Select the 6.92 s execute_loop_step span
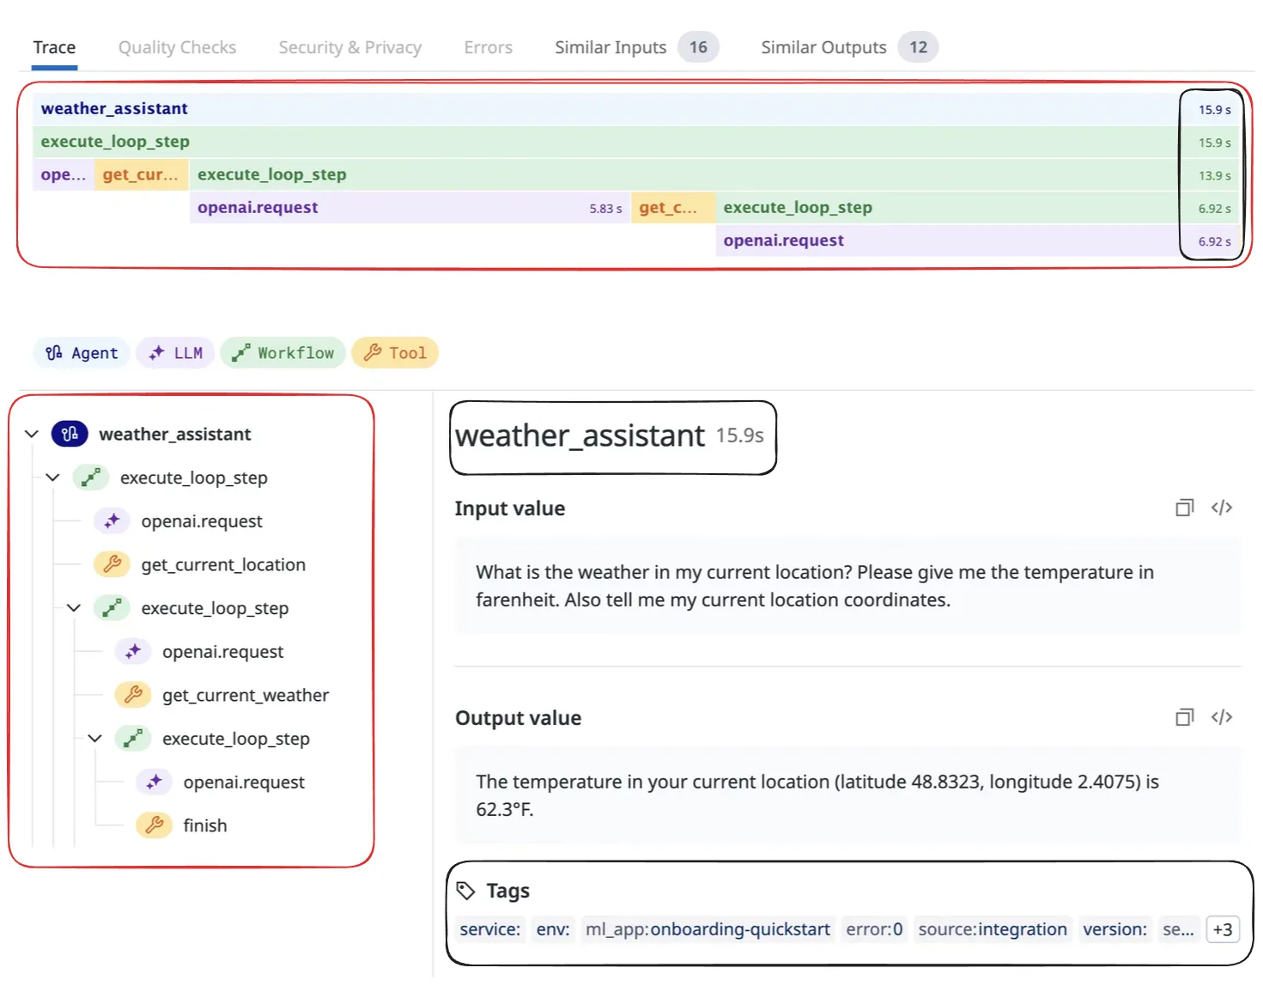This screenshot has width=1263, height=986. click(980, 208)
